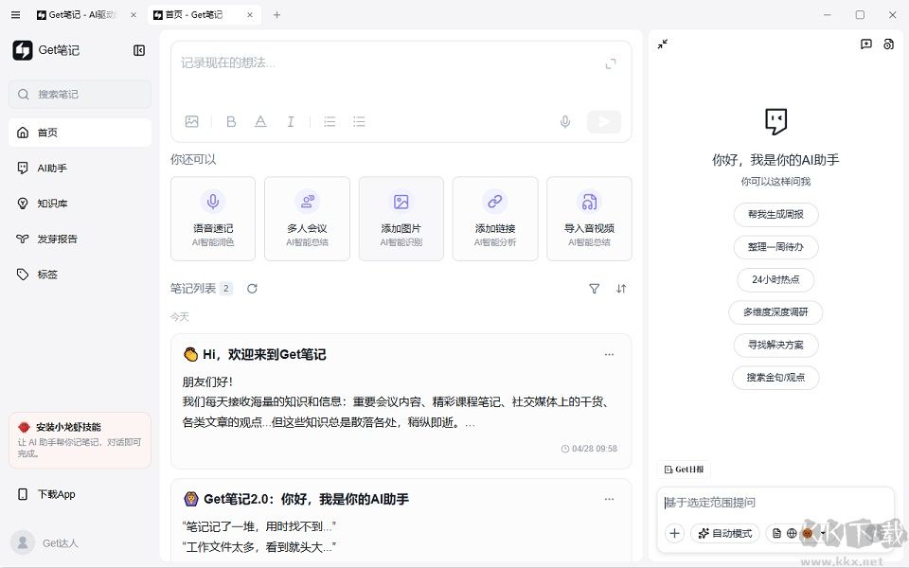909x568 pixels.
Task: Toggle the first list format icon
Action: pos(330,122)
